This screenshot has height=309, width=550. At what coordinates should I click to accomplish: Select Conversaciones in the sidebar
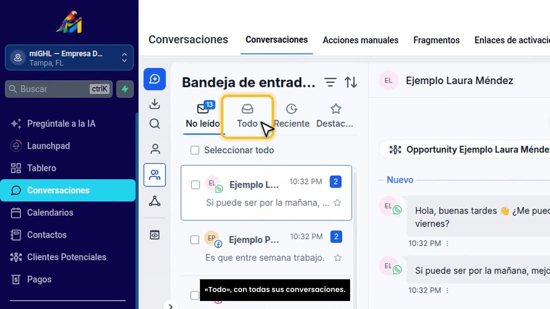tap(67, 190)
